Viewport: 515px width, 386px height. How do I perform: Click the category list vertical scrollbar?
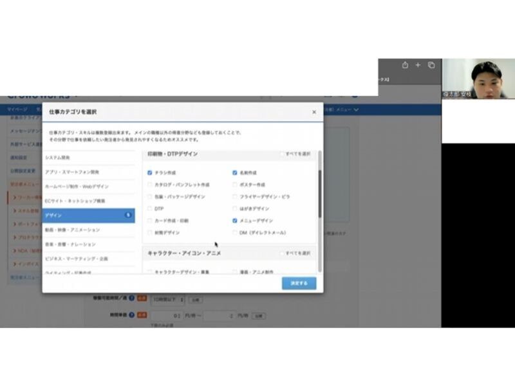(319, 193)
